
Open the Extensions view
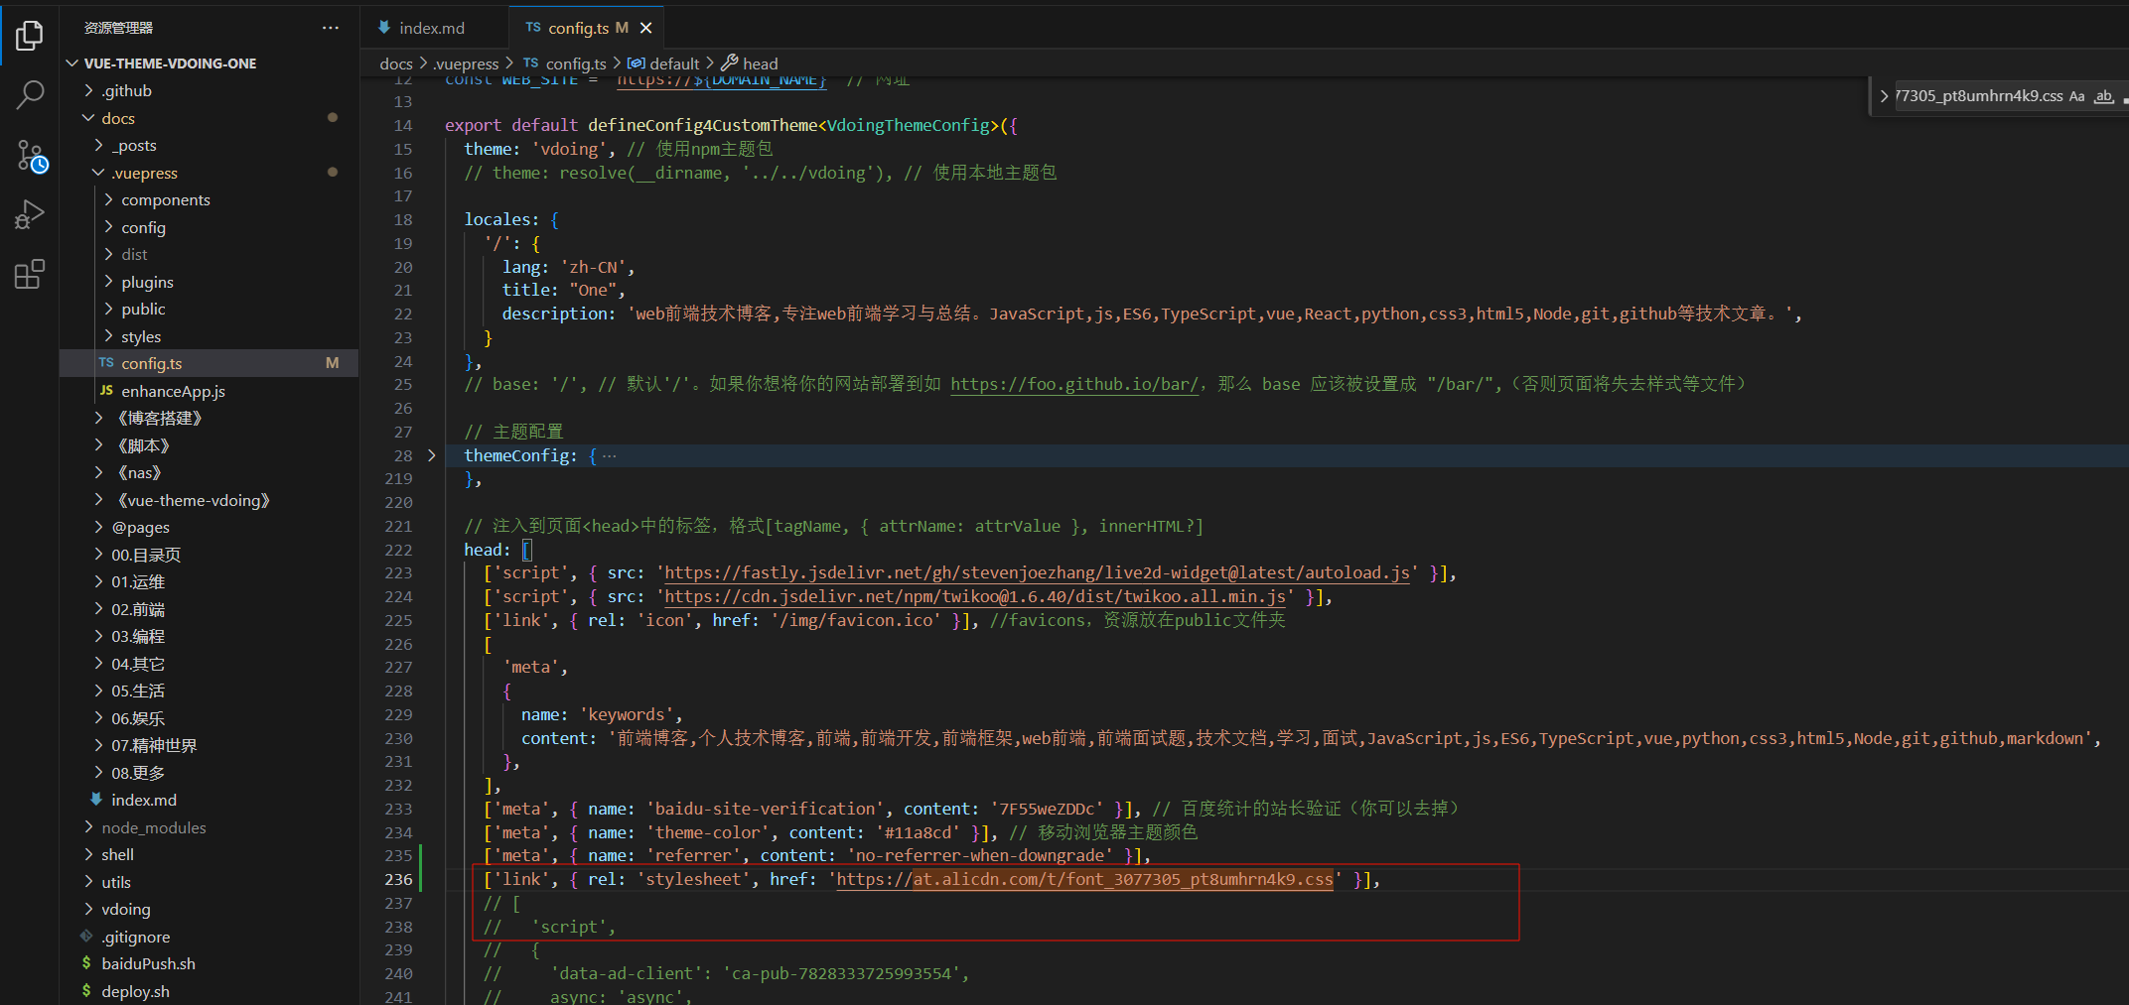[30, 274]
